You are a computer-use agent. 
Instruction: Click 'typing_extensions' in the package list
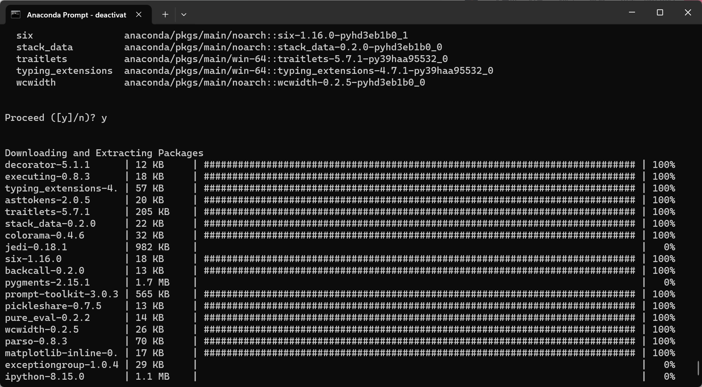point(65,71)
